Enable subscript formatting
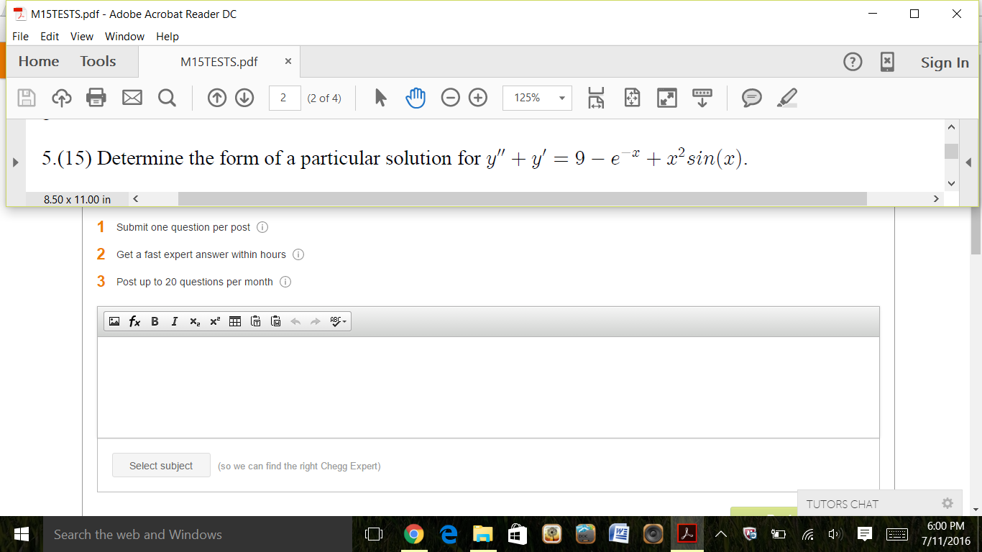 point(194,321)
